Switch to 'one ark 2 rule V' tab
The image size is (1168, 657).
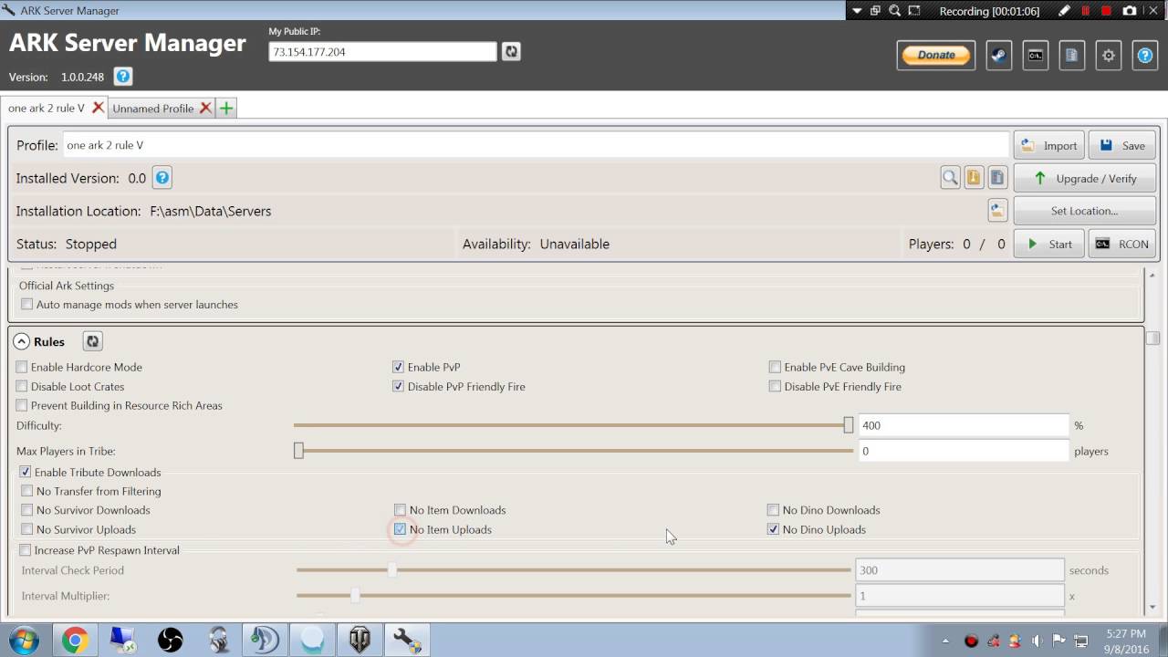point(46,108)
